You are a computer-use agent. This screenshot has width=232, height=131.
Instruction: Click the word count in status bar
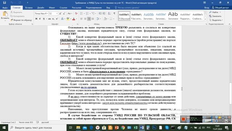tap(26, 122)
